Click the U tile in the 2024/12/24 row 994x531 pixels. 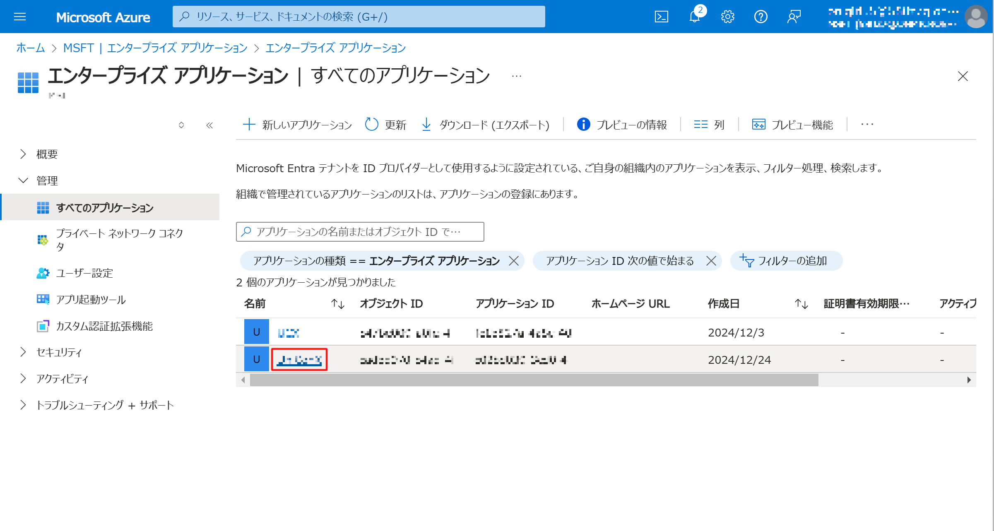(257, 359)
